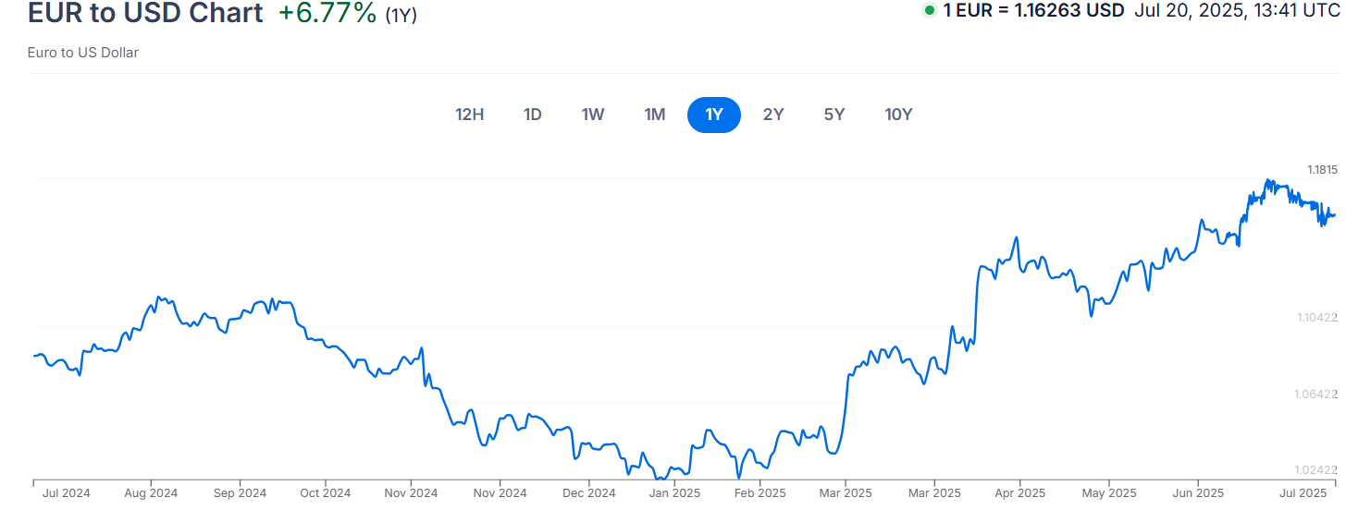Click the active 1Y range button
This screenshot has height=510, width=1346.
click(x=714, y=115)
